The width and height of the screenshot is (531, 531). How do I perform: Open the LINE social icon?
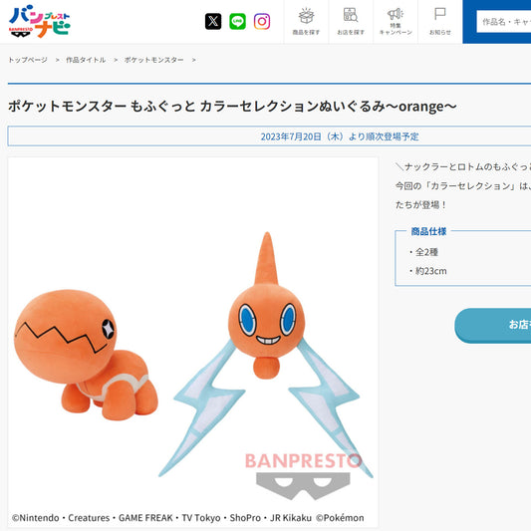tap(237, 21)
